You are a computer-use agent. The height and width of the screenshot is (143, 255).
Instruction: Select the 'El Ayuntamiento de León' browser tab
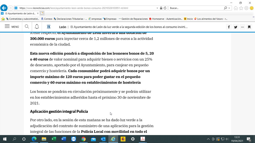(x=20, y=13)
